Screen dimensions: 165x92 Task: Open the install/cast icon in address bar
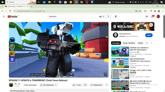click(136, 11)
